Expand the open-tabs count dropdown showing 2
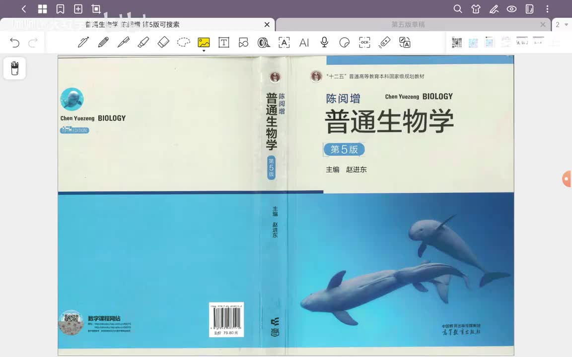This screenshot has width=572, height=357. coord(562,24)
